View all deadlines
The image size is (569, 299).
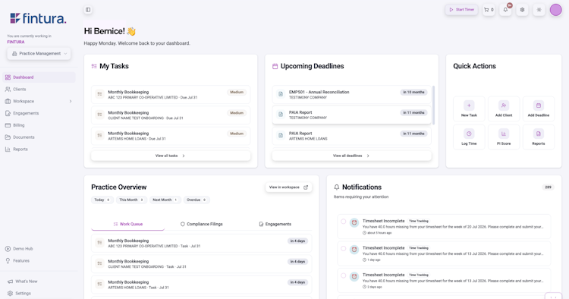[x=351, y=156]
